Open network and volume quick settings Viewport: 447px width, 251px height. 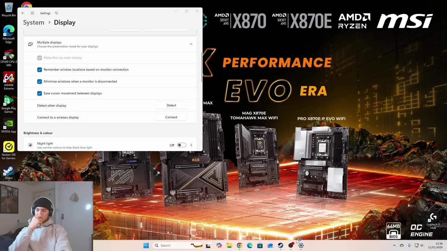point(419,245)
